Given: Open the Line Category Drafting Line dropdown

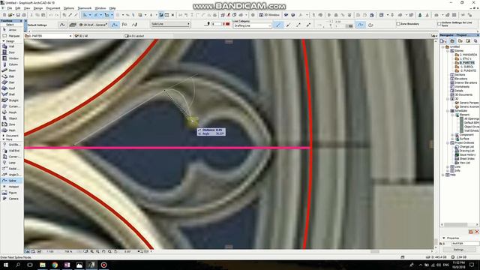Looking at the screenshot, I should (x=252, y=25).
